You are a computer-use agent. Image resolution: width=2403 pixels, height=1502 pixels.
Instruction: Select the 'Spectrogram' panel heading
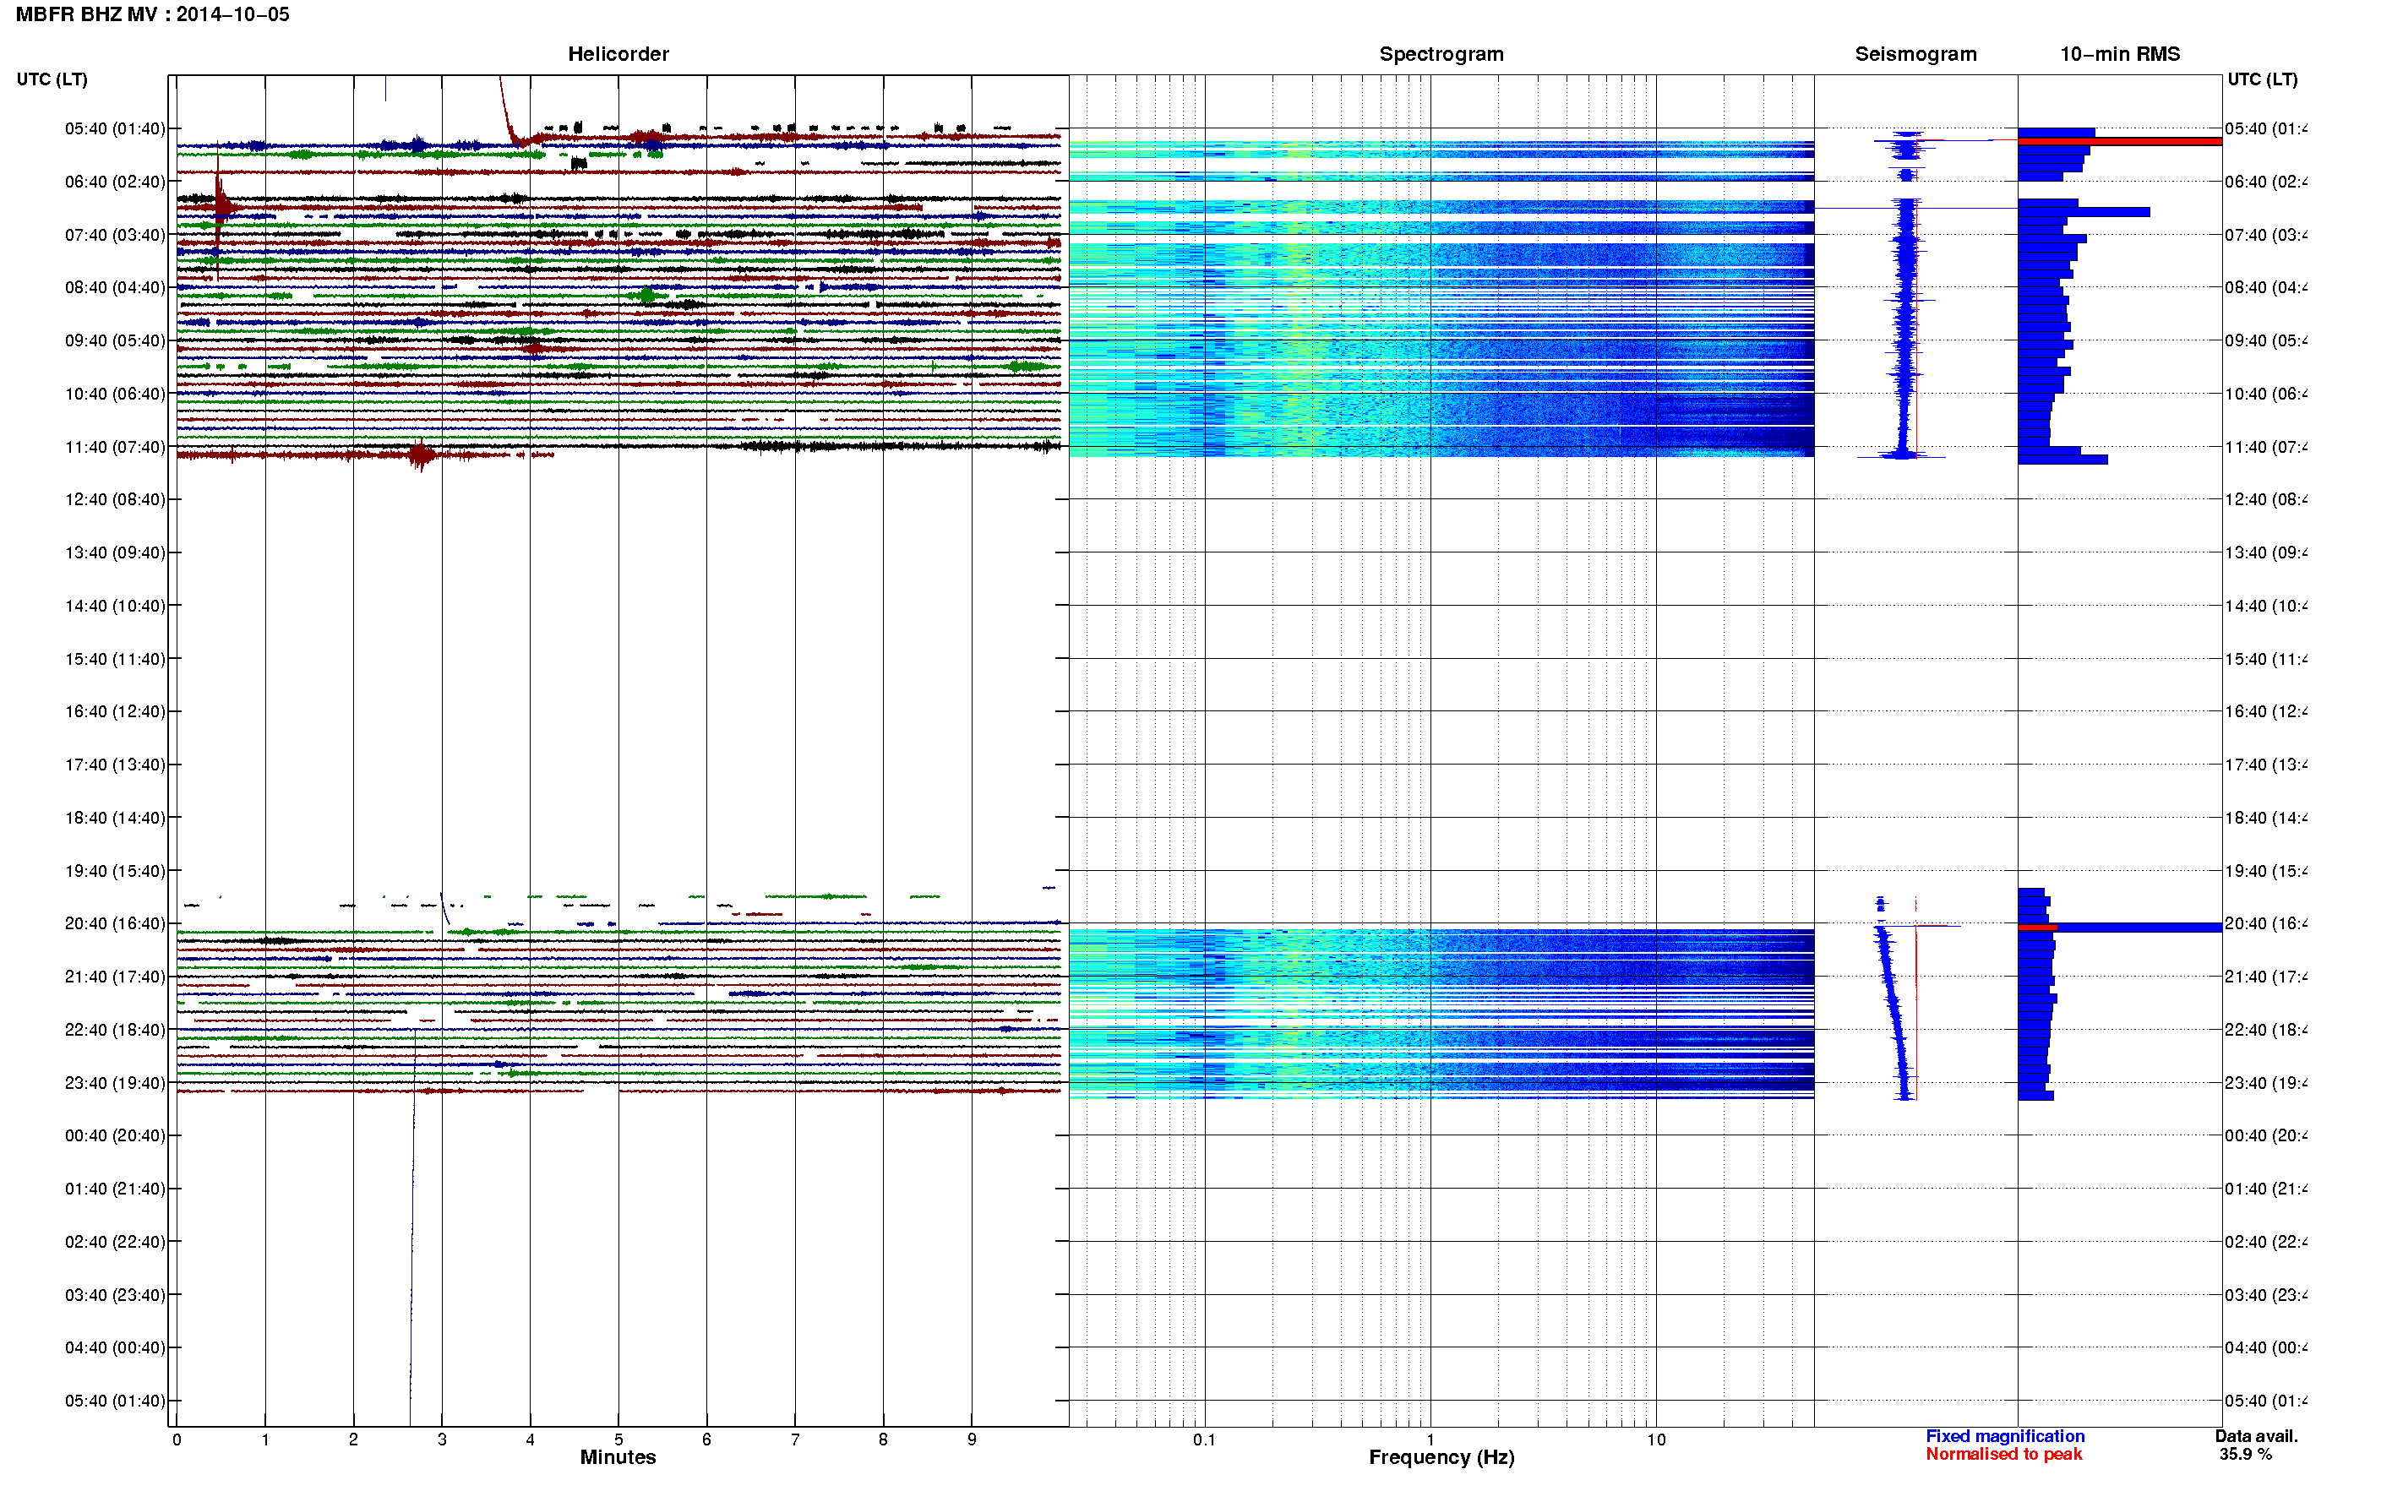[x=1441, y=54]
